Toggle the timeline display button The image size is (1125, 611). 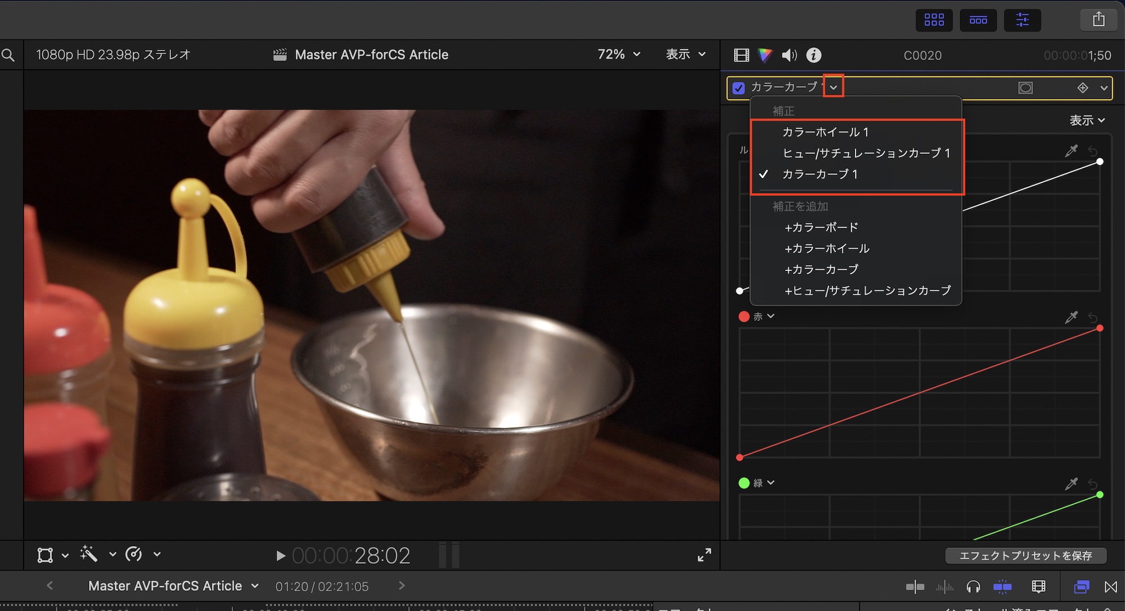coord(978,20)
